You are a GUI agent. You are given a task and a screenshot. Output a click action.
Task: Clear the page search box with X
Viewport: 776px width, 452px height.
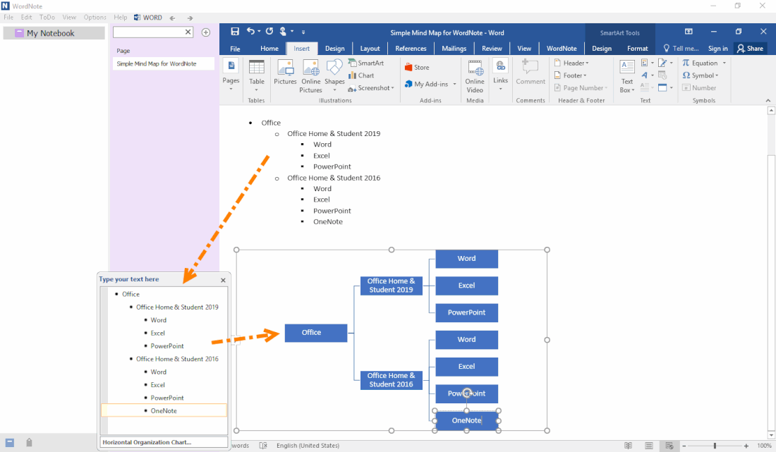(x=188, y=32)
